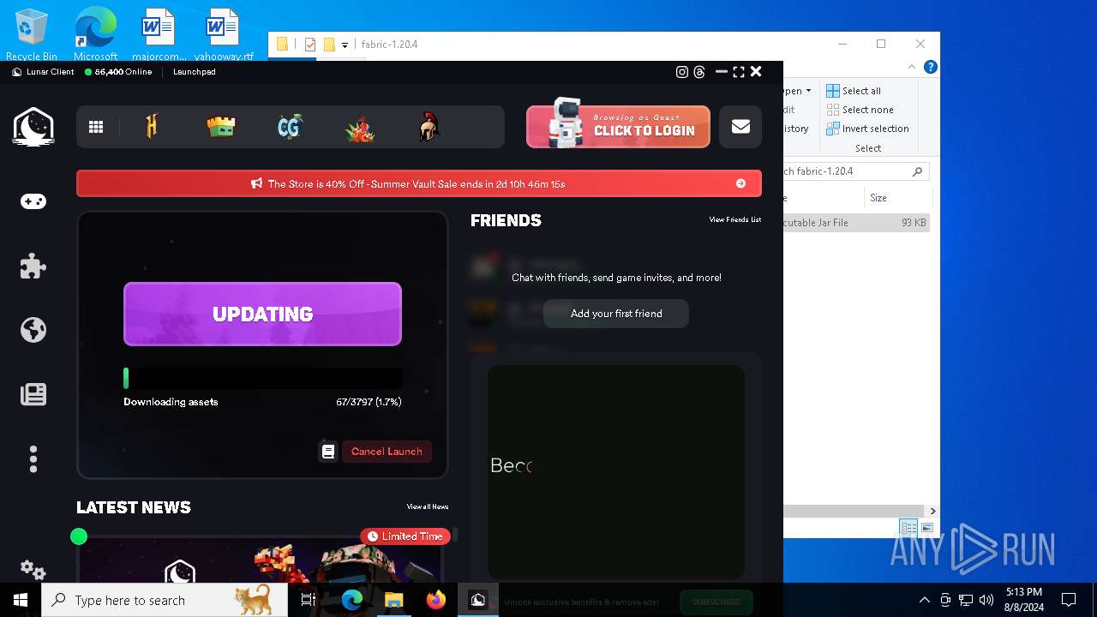Open the Launchpad tab

(195, 72)
